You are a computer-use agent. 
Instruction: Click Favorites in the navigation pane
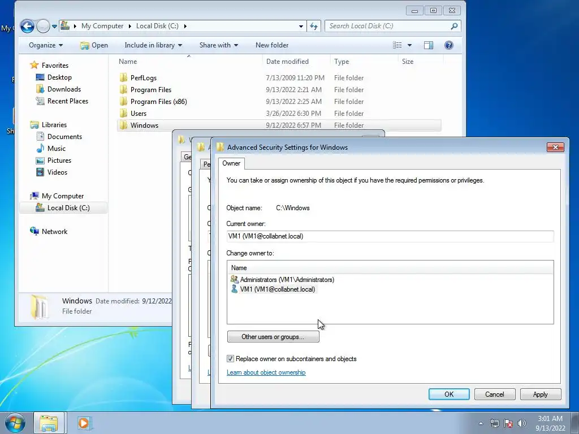(x=55, y=66)
